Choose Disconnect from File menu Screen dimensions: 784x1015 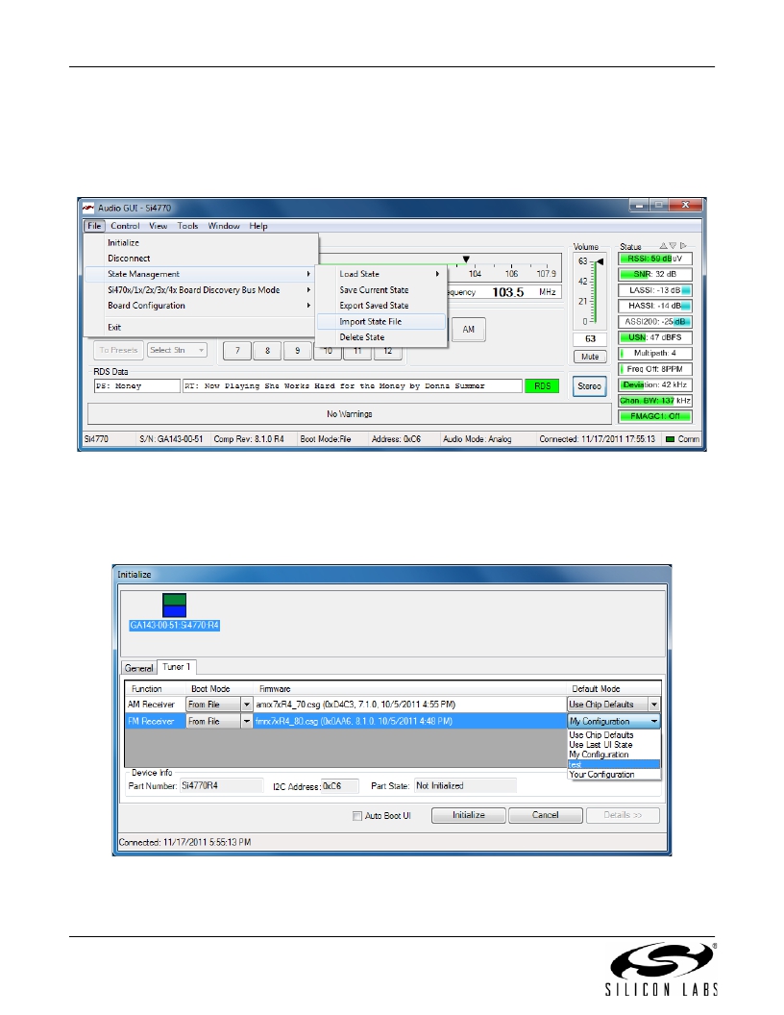tap(200, 259)
